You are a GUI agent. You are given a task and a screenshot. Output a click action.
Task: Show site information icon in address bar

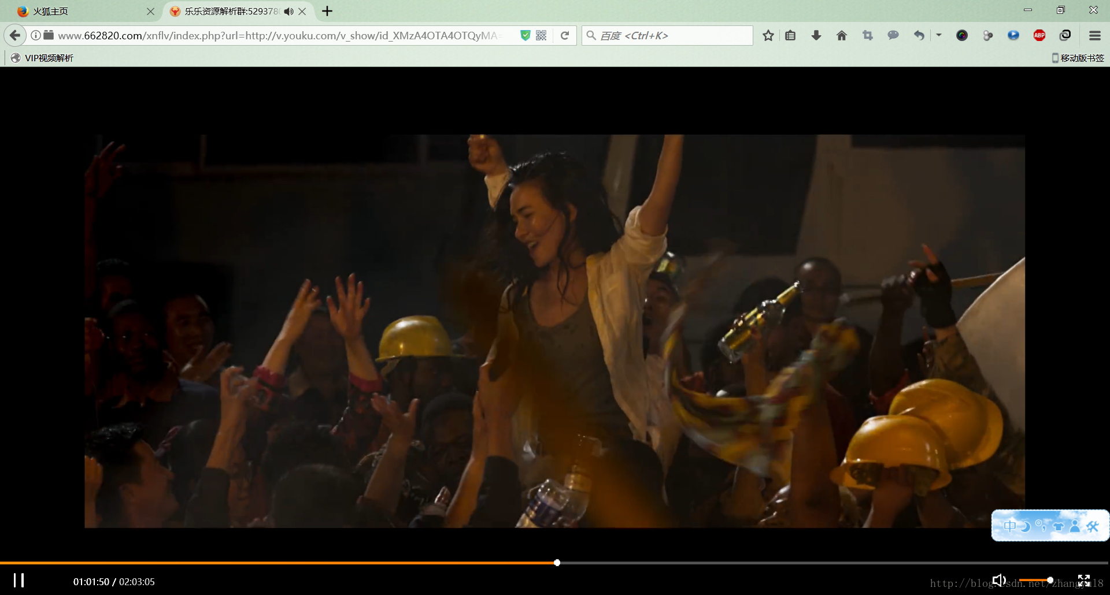36,35
